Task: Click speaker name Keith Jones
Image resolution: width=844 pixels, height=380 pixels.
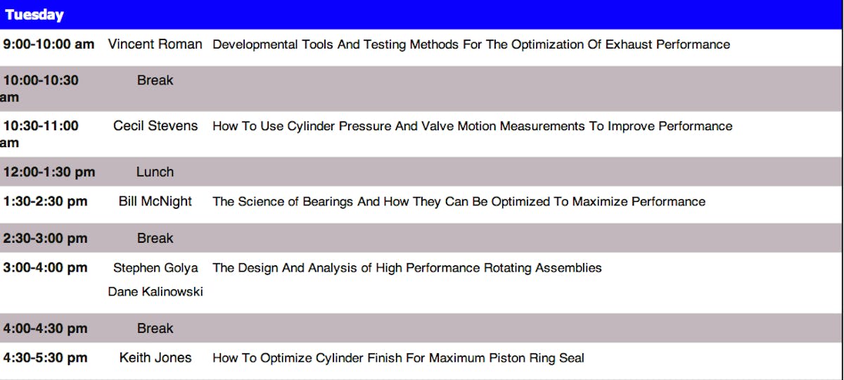Action: (155, 357)
